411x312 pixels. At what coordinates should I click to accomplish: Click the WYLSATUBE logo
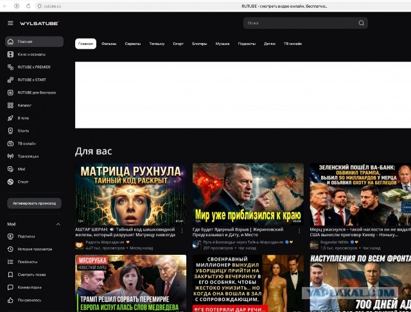coord(40,23)
